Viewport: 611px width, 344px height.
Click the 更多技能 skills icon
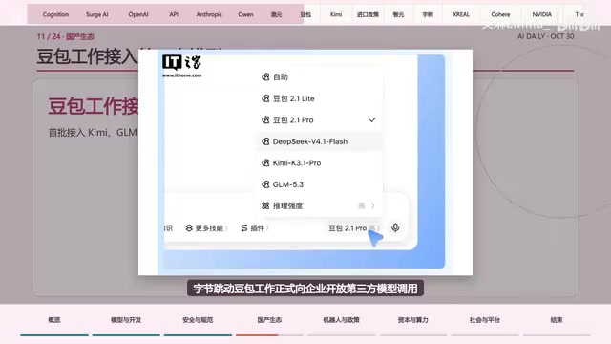189,227
